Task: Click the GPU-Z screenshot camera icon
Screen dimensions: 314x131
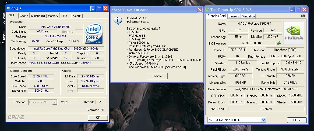Action: point(303,16)
